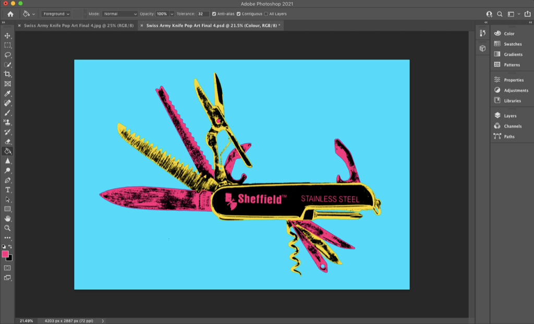
Task: Pick the Zoom tool
Action: [x=7, y=228]
